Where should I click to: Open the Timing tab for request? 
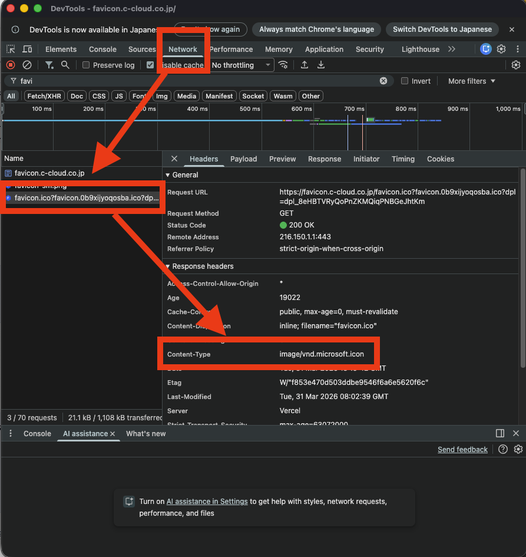pos(403,159)
